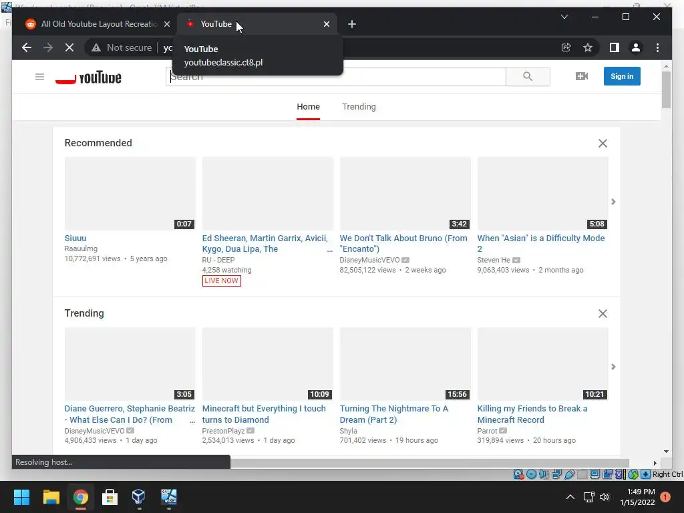Click the YouTube logo
This screenshot has width=684, height=513.
click(89, 77)
